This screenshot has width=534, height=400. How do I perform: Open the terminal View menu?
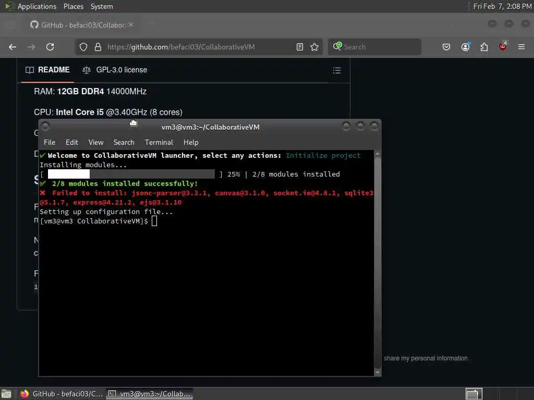tap(96, 142)
